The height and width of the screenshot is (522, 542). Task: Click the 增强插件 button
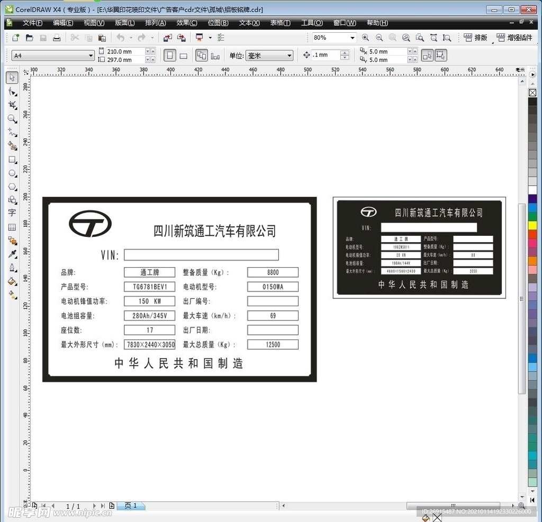pos(514,38)
